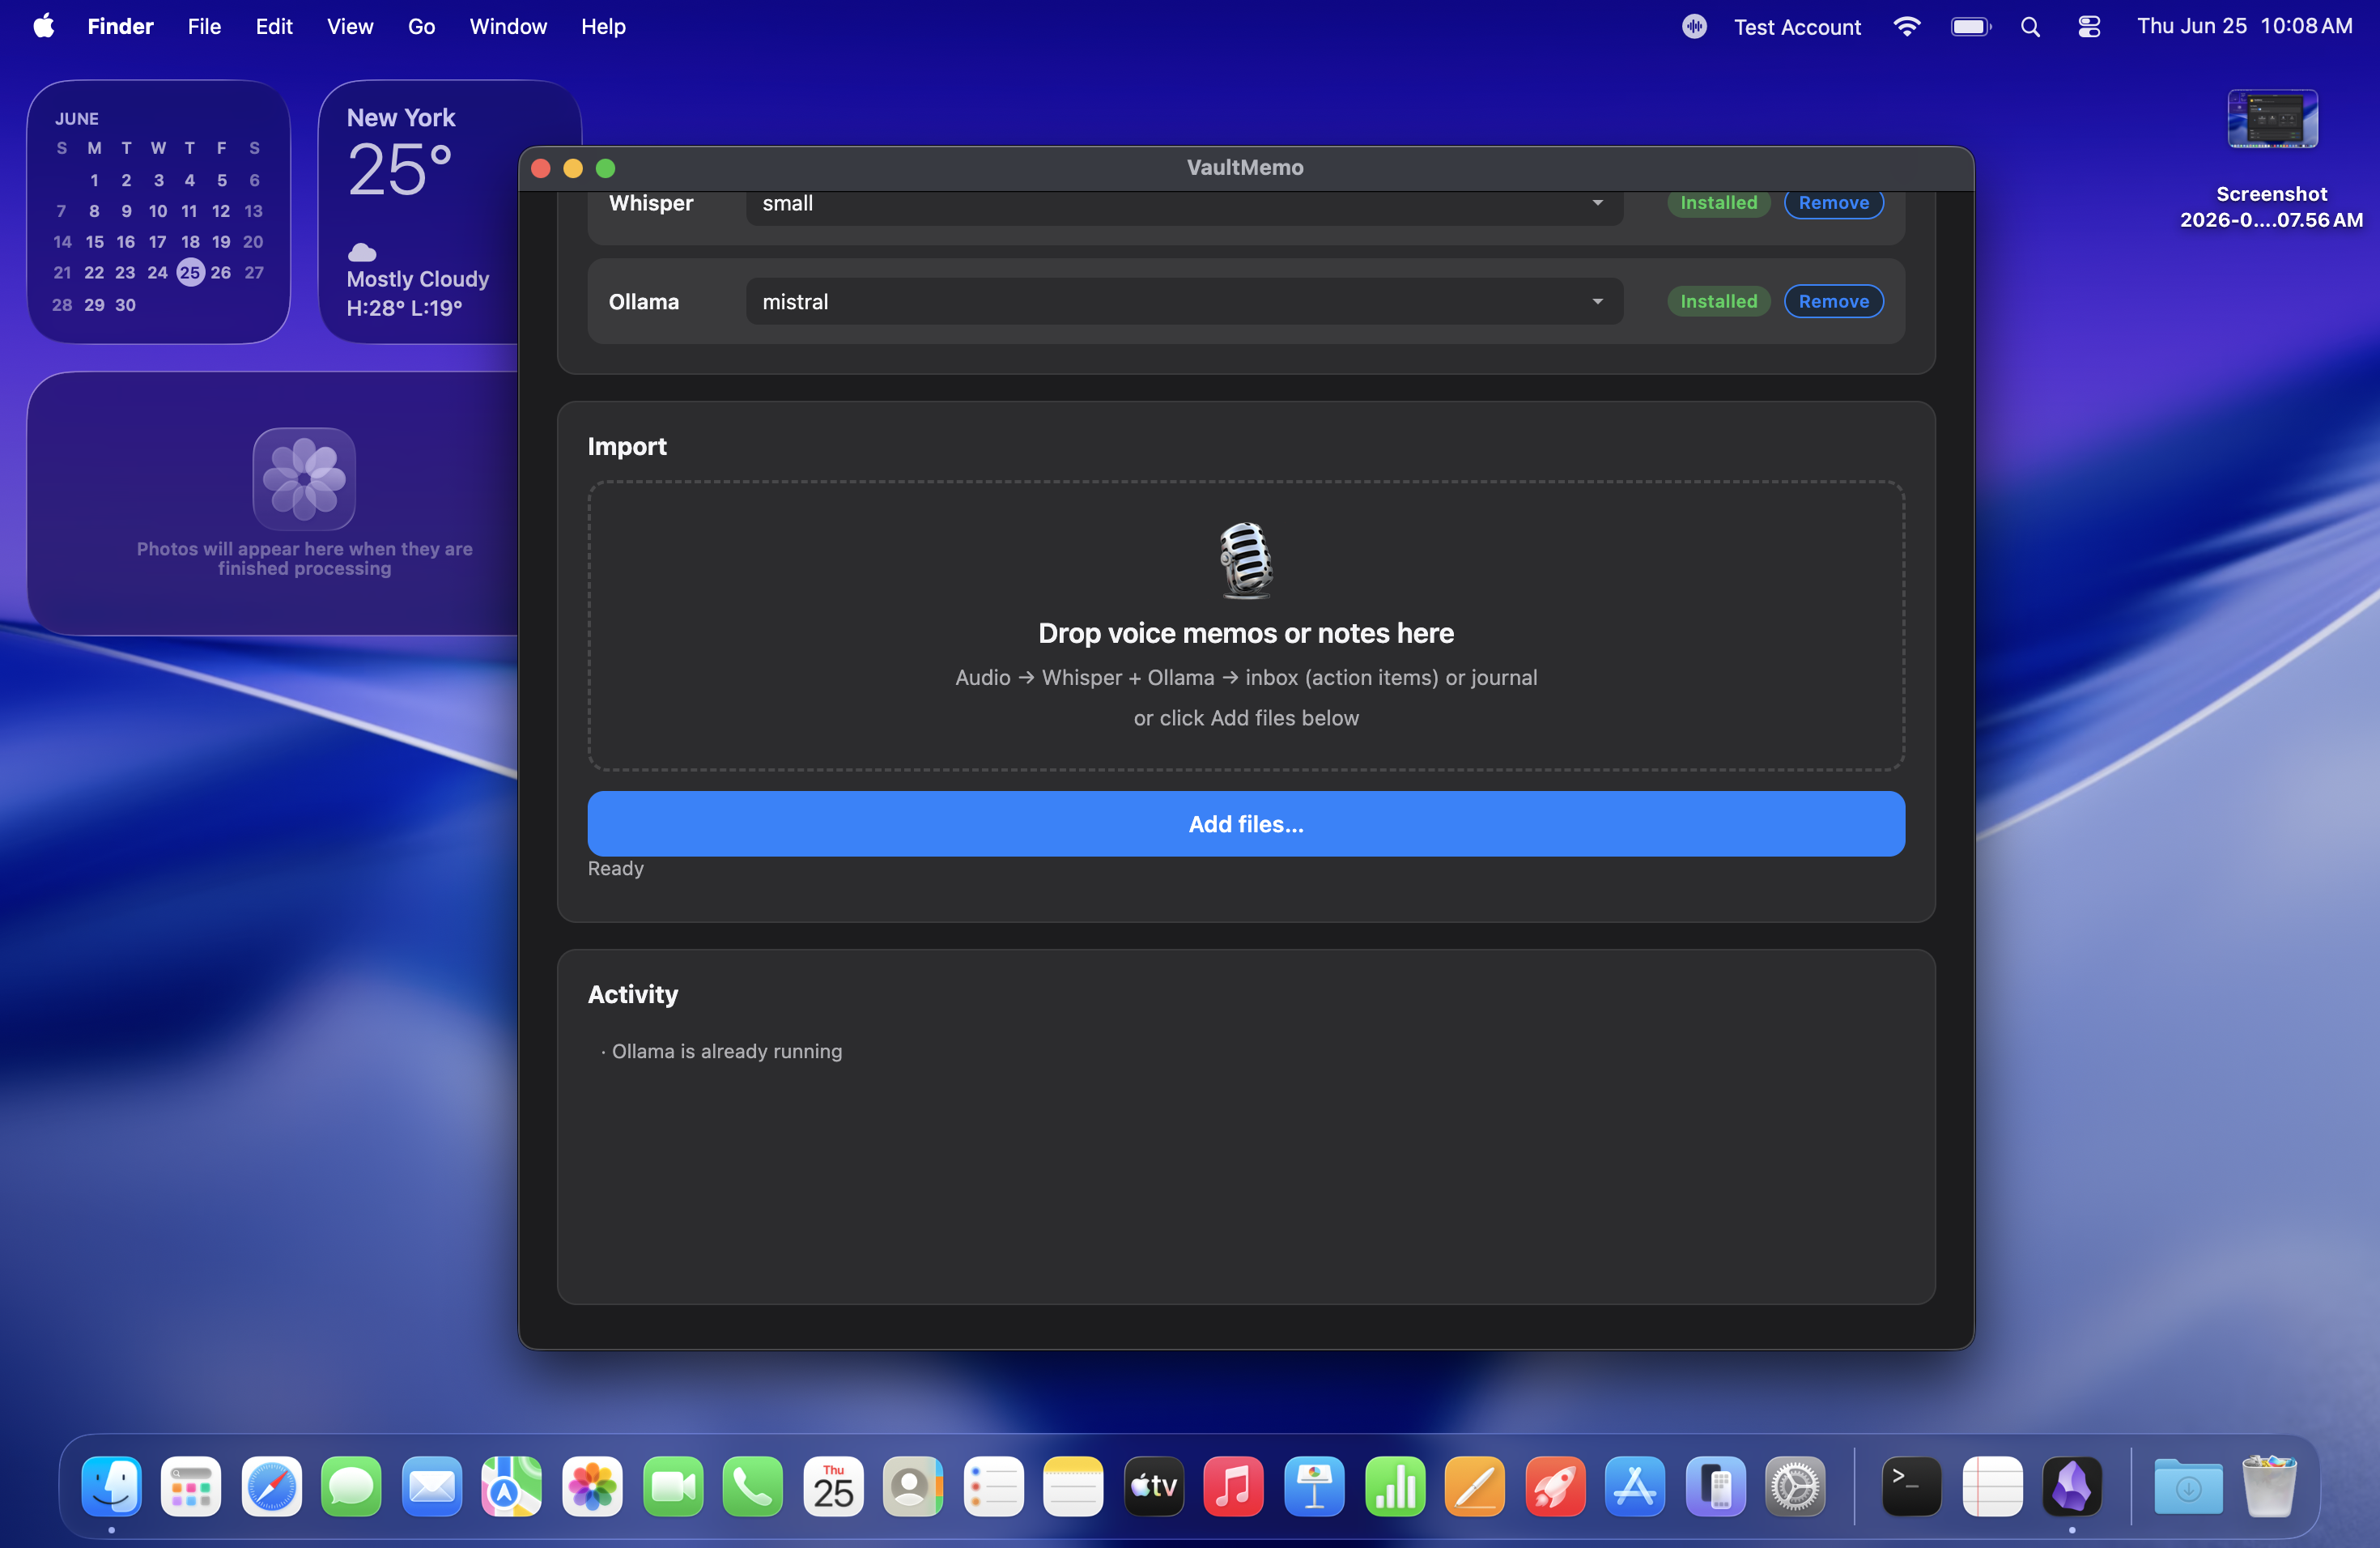The height and width of the screenshot is (1548, 2380).
Task: Open Spotlight search magnifier
Action: [2030, 27]
